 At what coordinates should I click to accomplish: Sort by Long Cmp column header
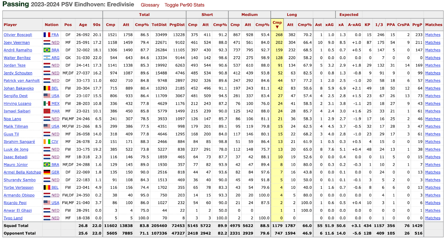click(x=277, y=24)
